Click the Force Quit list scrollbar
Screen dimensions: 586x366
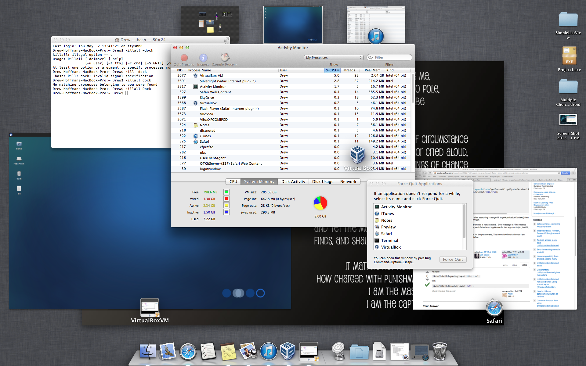pos(464,221)
